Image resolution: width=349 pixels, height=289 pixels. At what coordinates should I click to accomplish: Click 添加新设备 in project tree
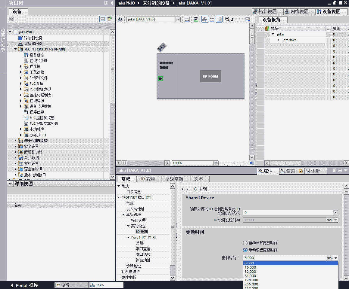coord(33,38)
